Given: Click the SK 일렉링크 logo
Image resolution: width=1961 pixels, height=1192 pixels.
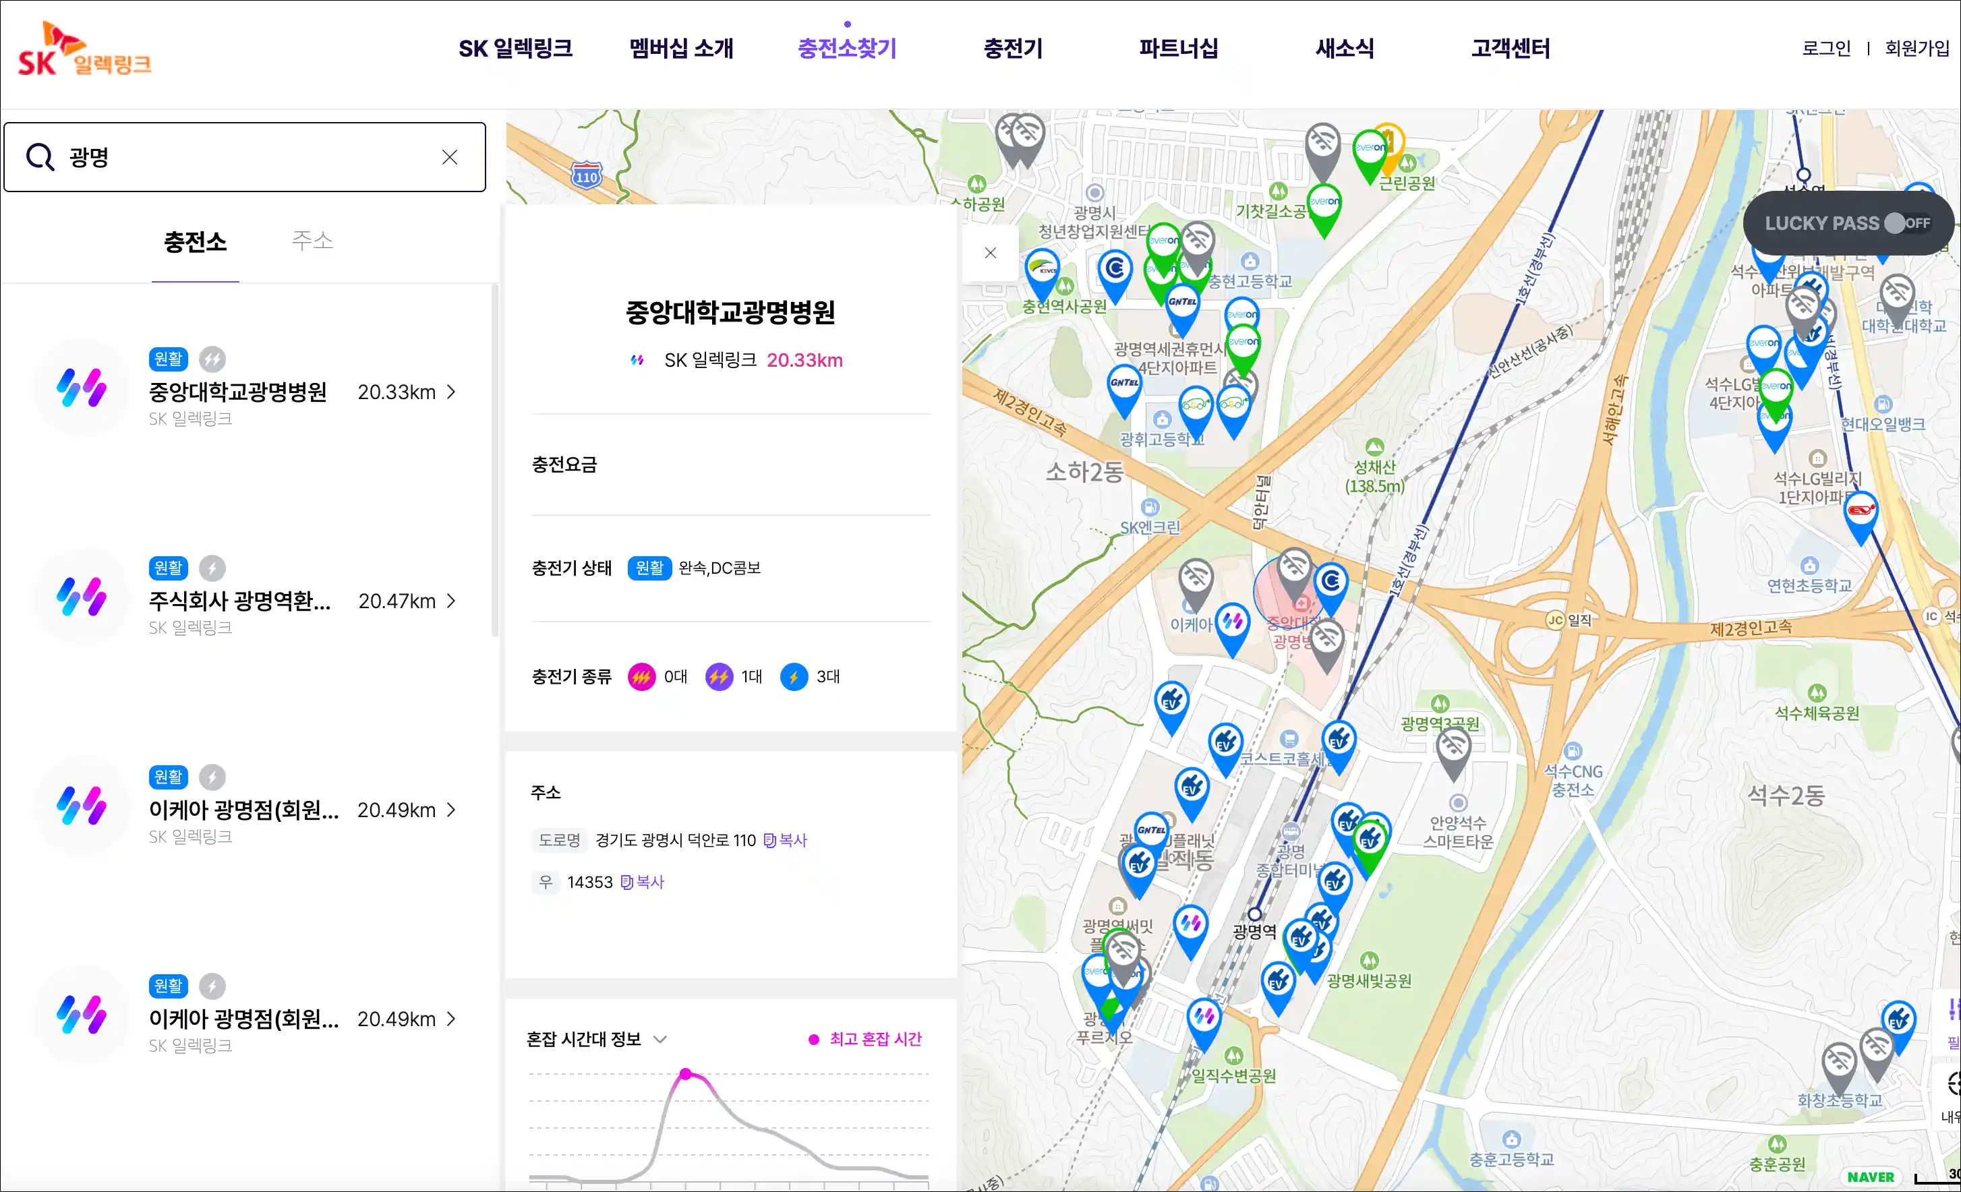Looking at the screenshot, I should click(x=84, y=49).
